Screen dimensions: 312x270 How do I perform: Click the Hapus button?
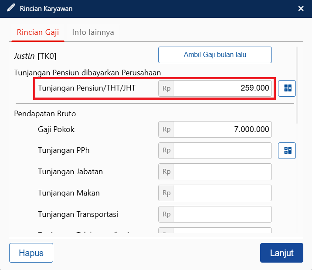pyautogui.click(x=31, y=253)
